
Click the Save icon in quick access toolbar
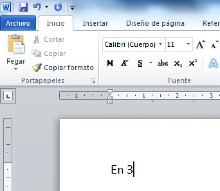(23, 7)
